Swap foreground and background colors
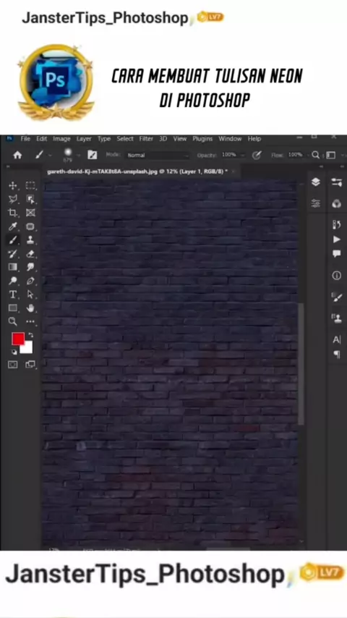Image resolution: width=347 pixels, height=618 pixels. 30,335
